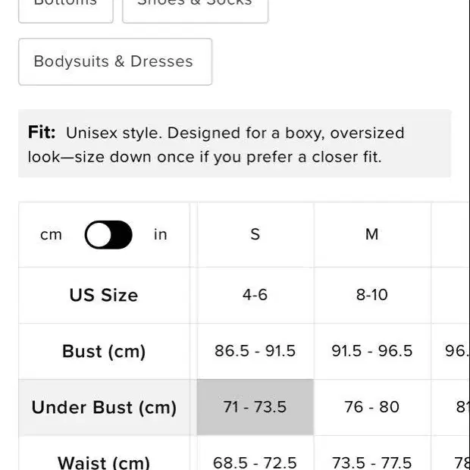The height and width of the screenshot is (470, 470).
Task: Toggle the cm/in unit switch
Action: (x=108, y=234)
